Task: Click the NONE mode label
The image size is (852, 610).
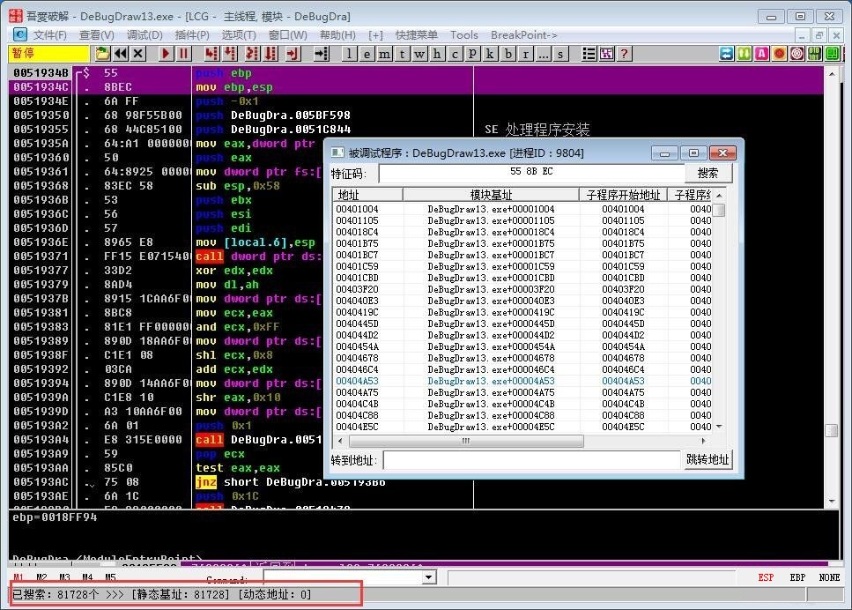Action: [829, 577]
